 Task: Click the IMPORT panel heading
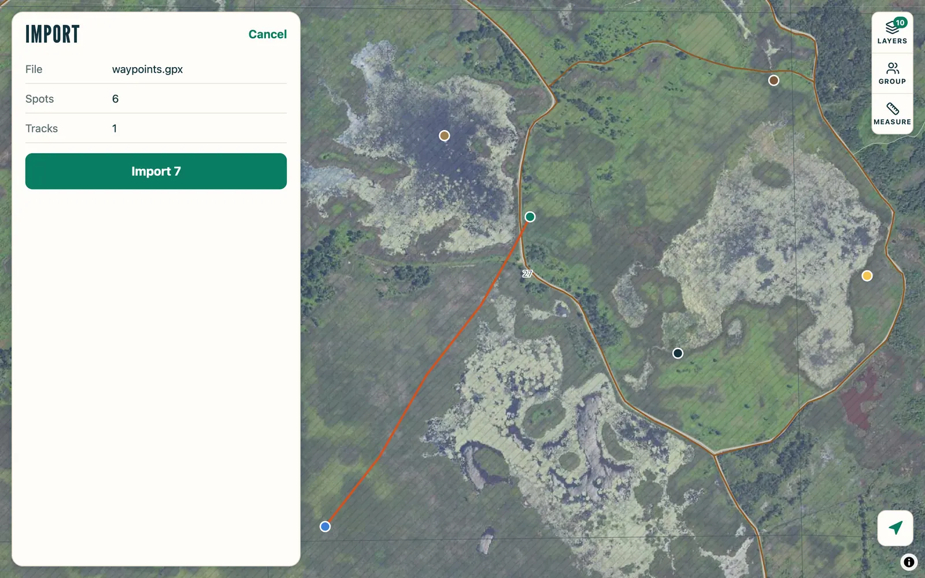[53, 34]
